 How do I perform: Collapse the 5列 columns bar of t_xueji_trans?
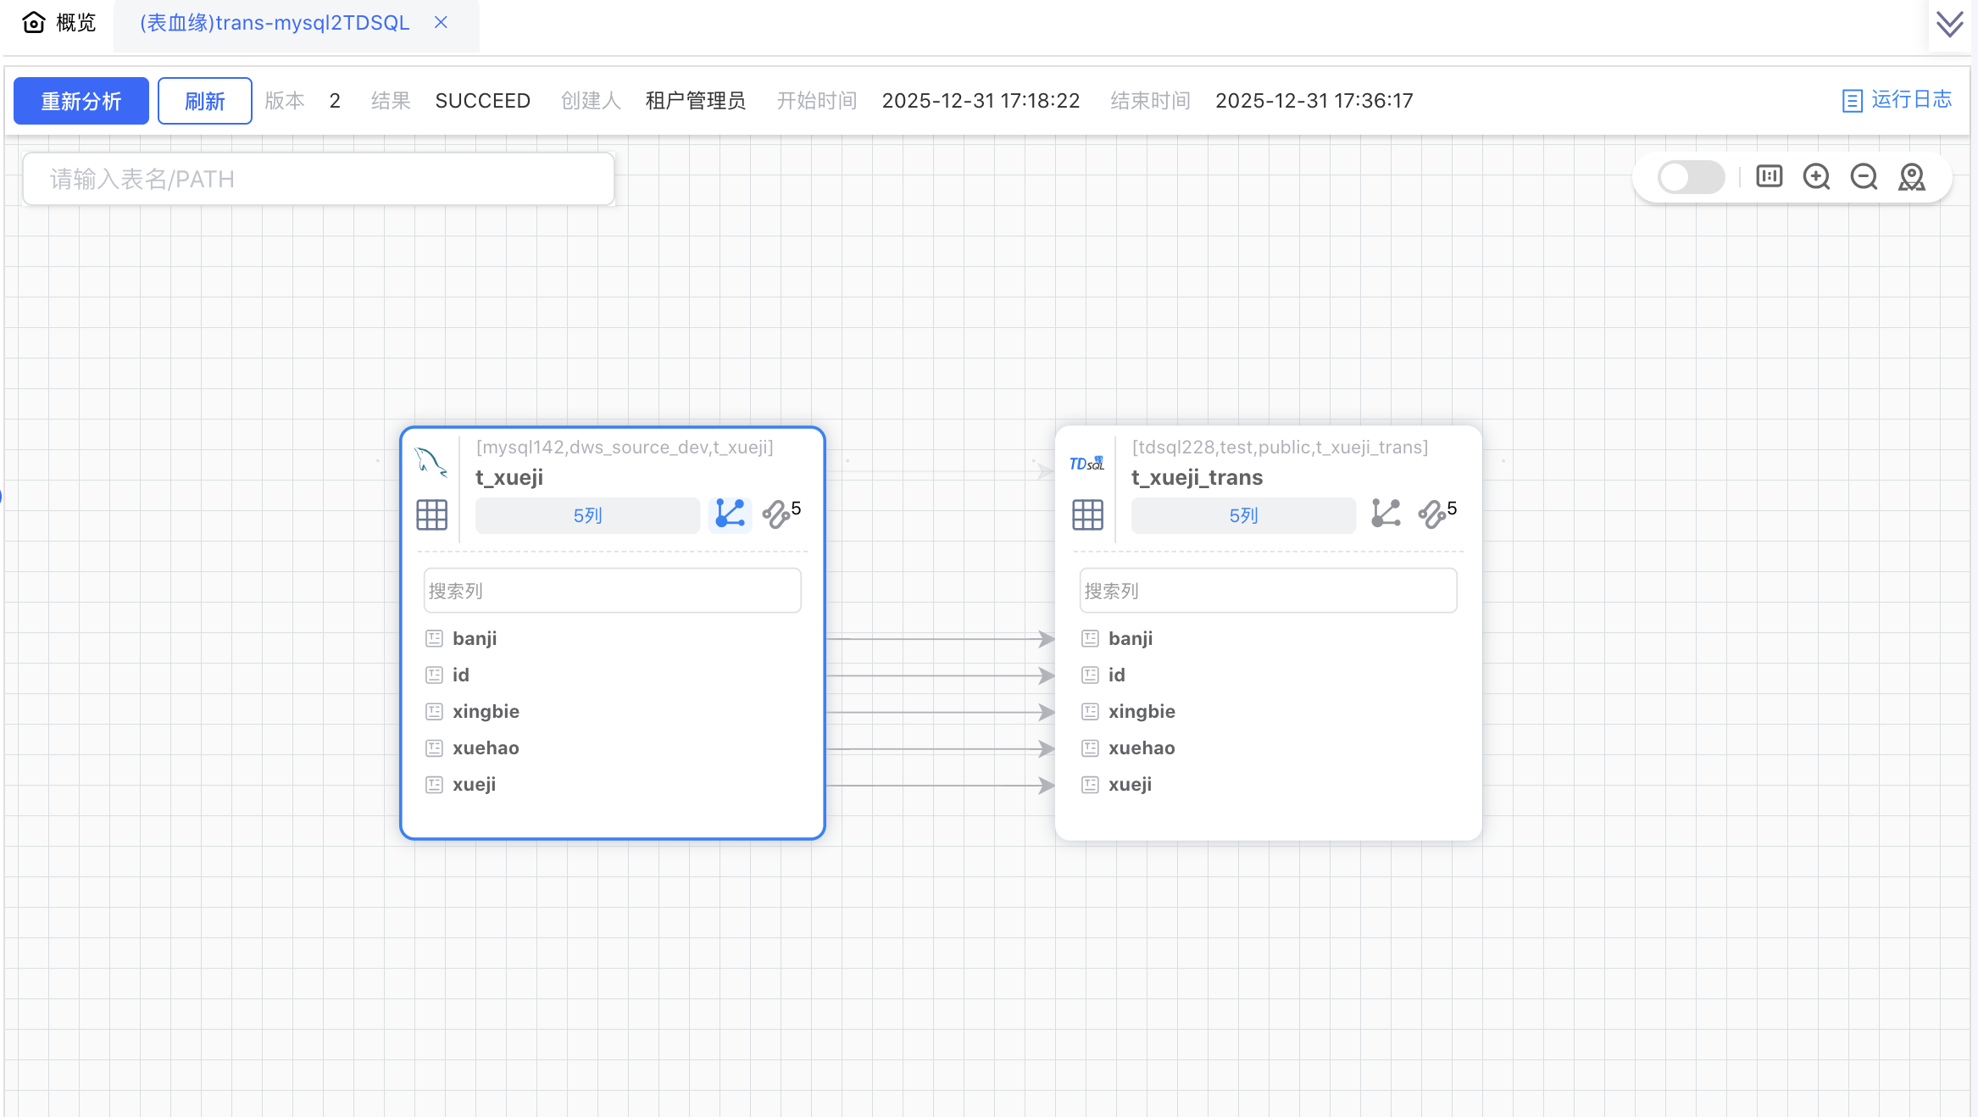click(x=1243, y=515)
